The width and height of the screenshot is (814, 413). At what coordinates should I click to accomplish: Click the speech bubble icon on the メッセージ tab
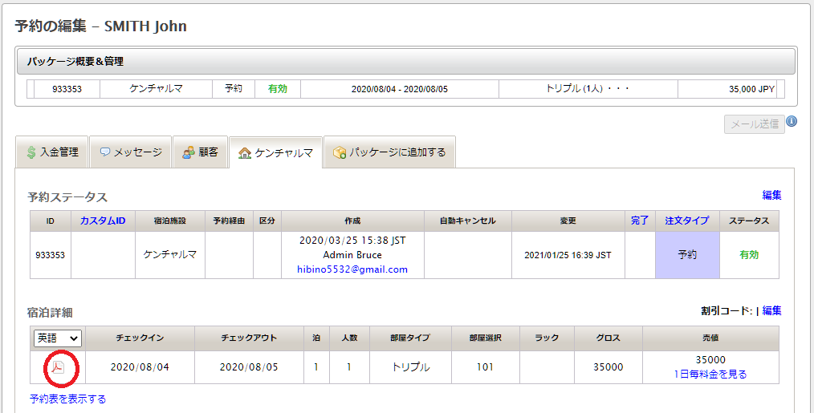click(104, 152)
